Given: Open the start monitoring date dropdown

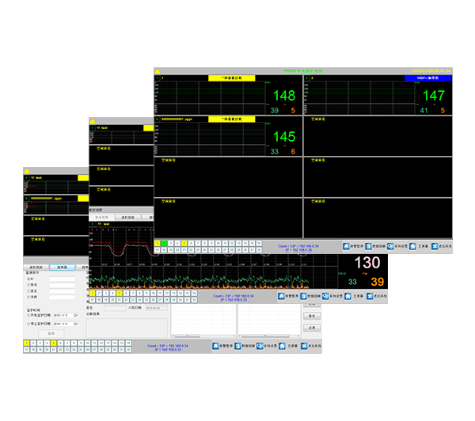Looking at the screenshot, I should [74, 315].
